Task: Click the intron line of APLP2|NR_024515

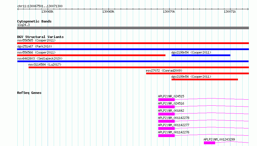Action: click(212, 98)
